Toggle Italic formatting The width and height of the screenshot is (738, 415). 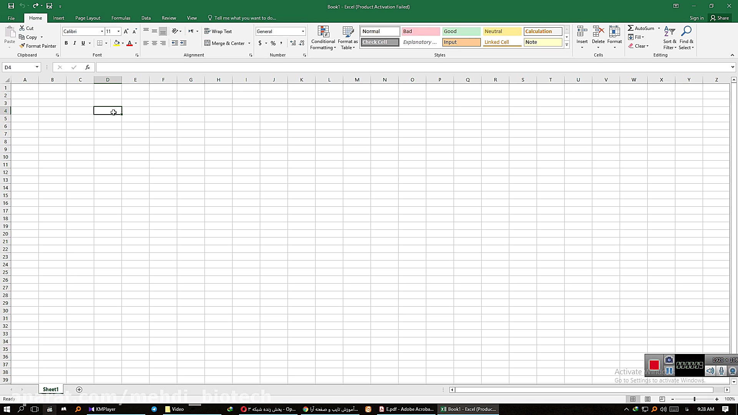pos(75,43)
